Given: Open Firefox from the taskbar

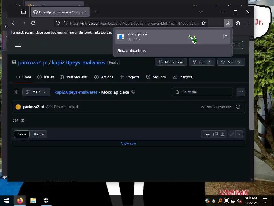Looking at the screenshot, I should (20, 201).
